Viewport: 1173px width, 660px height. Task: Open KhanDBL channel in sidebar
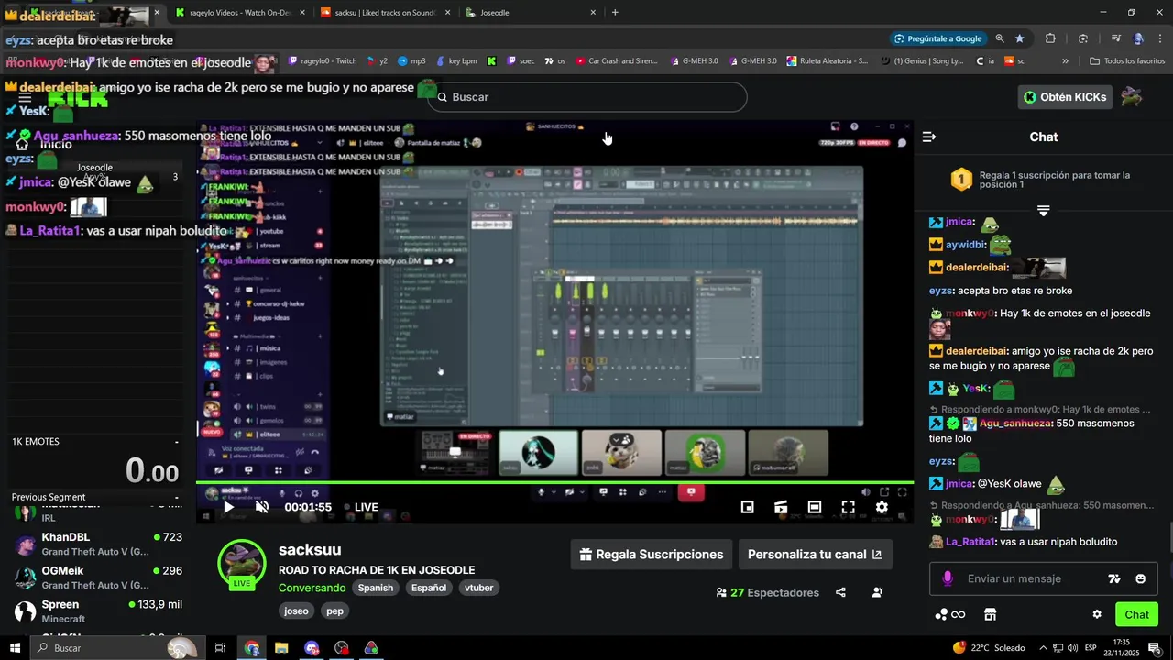pos(98,544)
